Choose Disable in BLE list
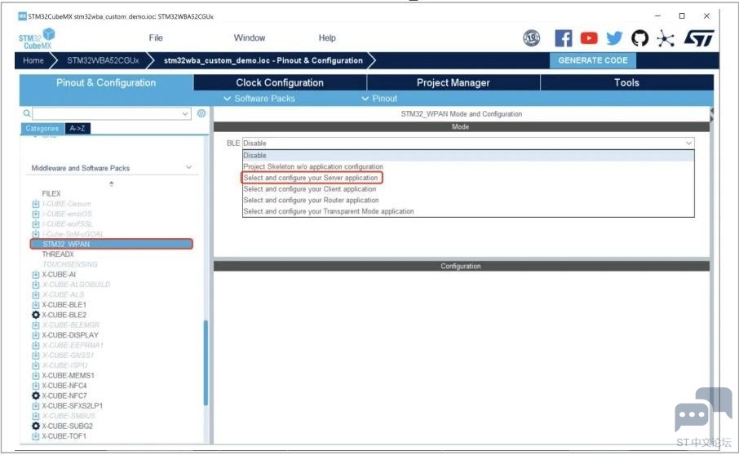Viewport: 739px width, 455px height. (x=468, y=156)
